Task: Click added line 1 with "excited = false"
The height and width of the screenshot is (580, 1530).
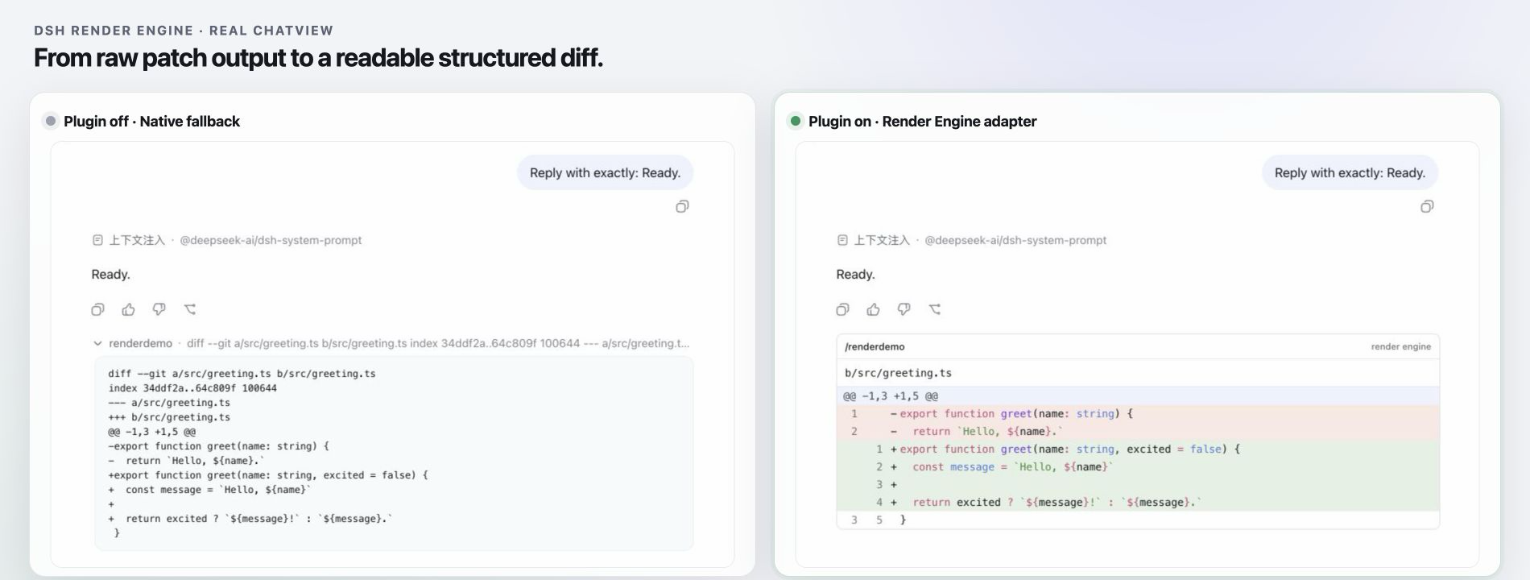Action: click(x=1138, y=449)
